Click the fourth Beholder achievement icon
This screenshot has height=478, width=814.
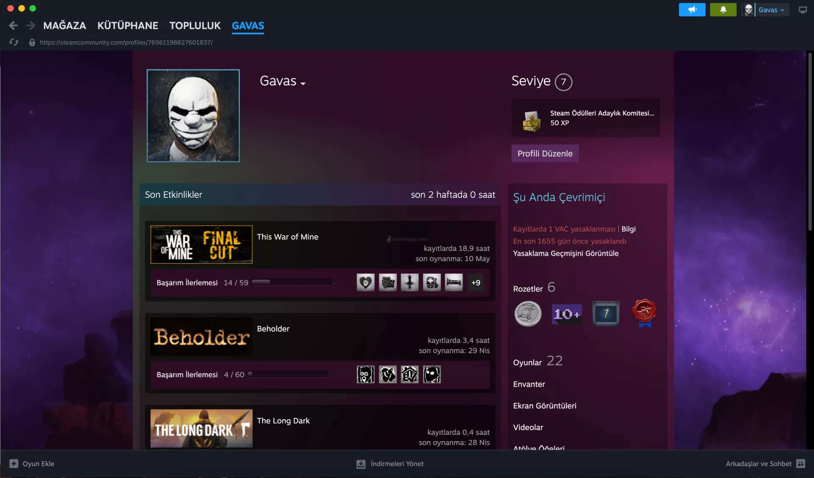click(432, 374)
